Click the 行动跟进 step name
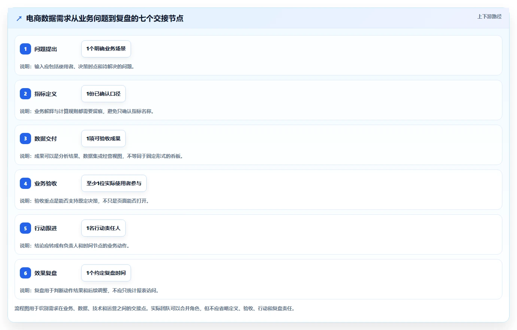Image resolution: width=517 pixels, height=330 pixels. click(46, 228)
